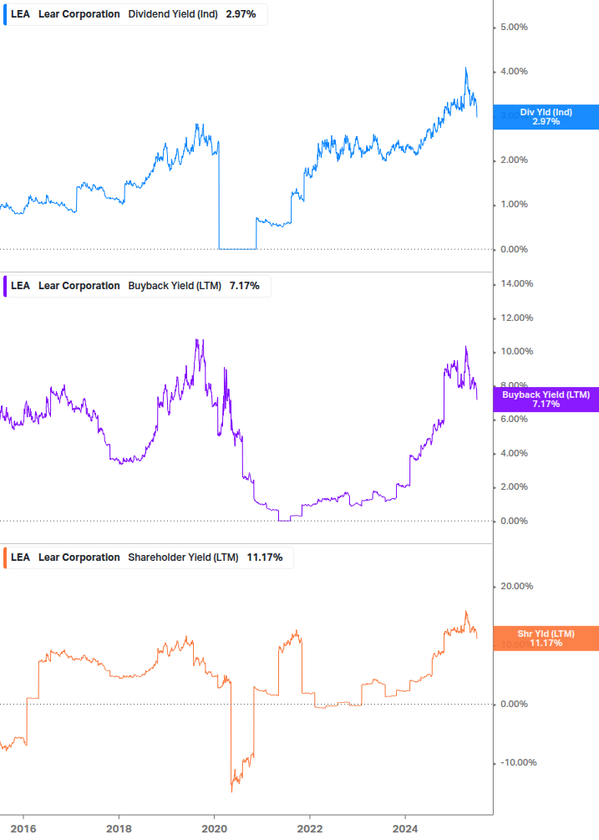Click the 12.00% tick on buyback yield axis
Screen dimensions: 599x840
[516, 318]
